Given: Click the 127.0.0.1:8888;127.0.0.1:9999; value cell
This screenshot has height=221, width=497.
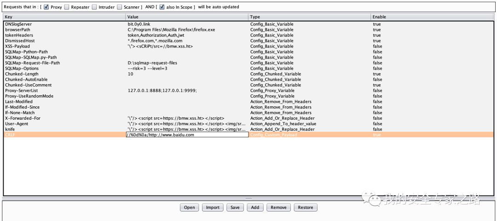Looking at the screenshot, I should 187,90.
